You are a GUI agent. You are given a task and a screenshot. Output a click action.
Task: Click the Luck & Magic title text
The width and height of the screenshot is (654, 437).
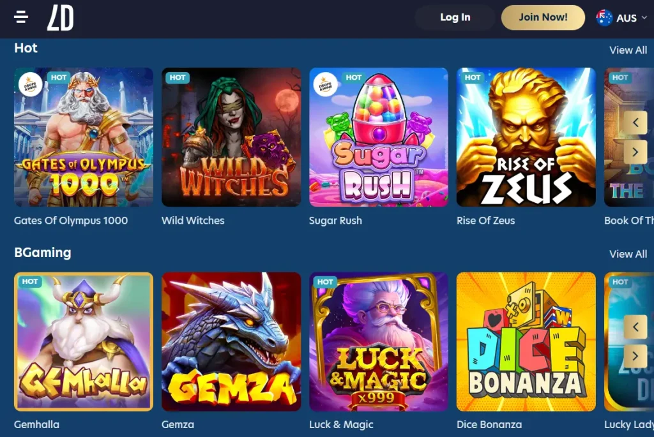pyautogui.click(x=341, y=424)
